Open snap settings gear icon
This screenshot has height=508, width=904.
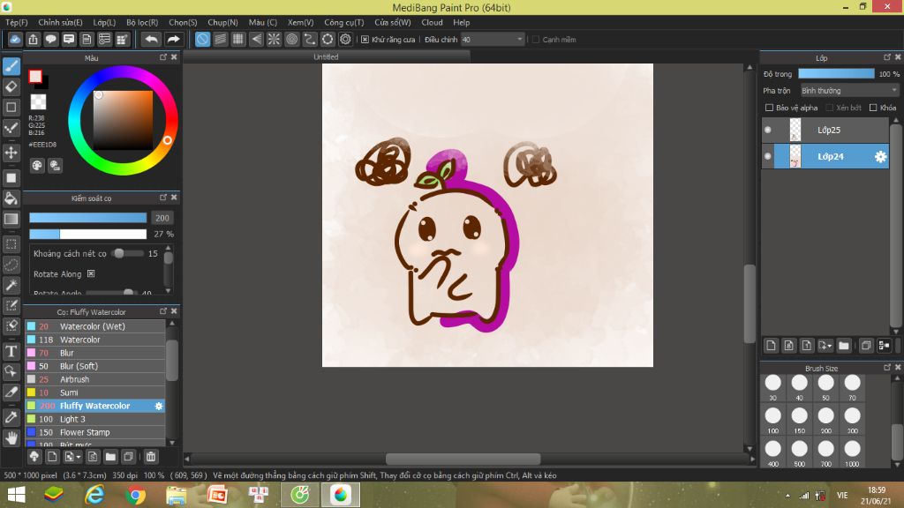(345, 39)
